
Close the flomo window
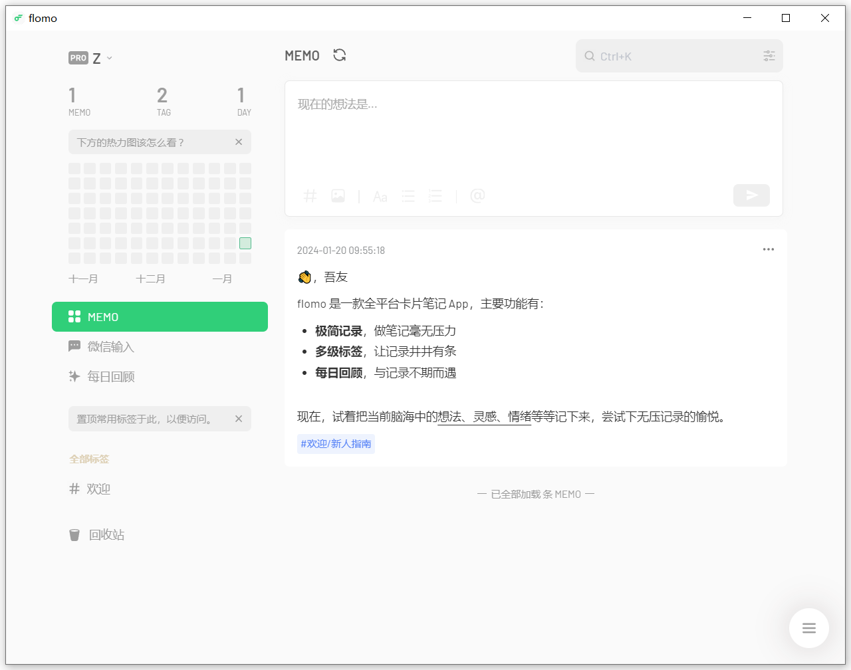(825, 18)
